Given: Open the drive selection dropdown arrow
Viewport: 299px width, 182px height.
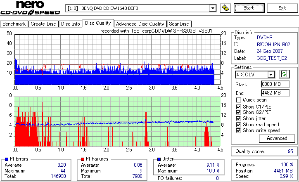Looking at the screenshot, I should (x=213, y=8).
